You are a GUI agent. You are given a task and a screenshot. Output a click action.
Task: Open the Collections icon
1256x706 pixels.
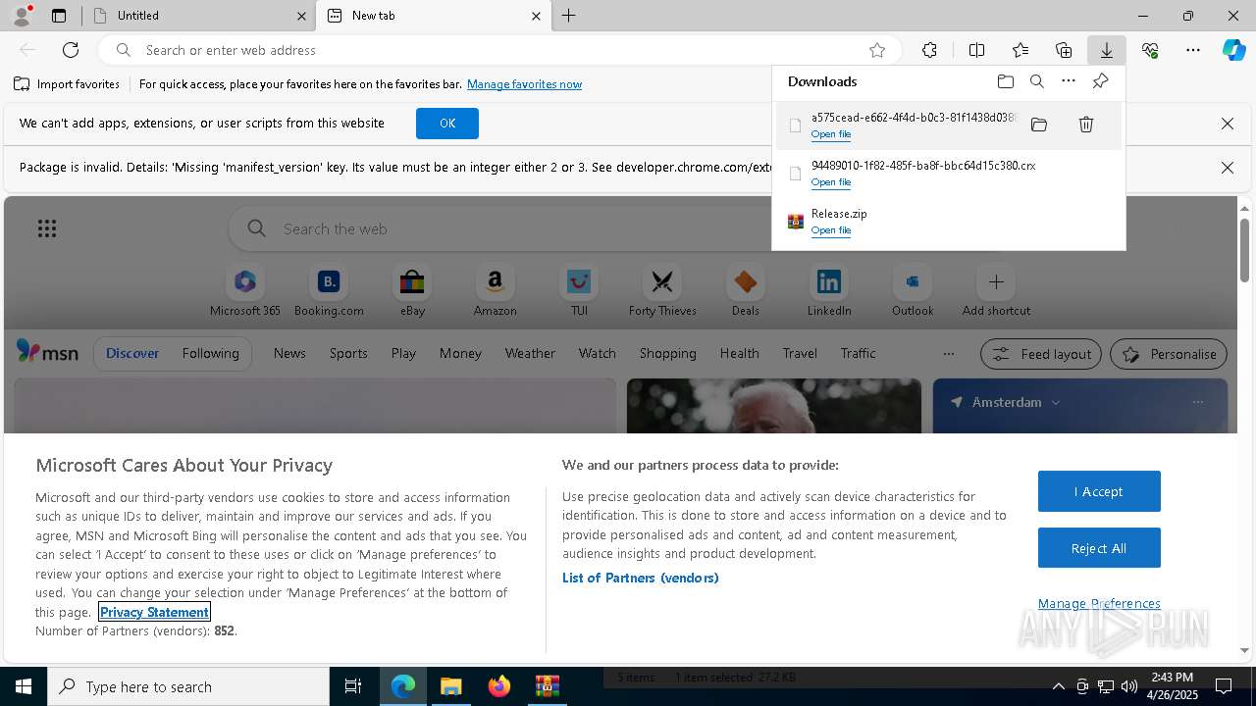tap(1064, 50)
